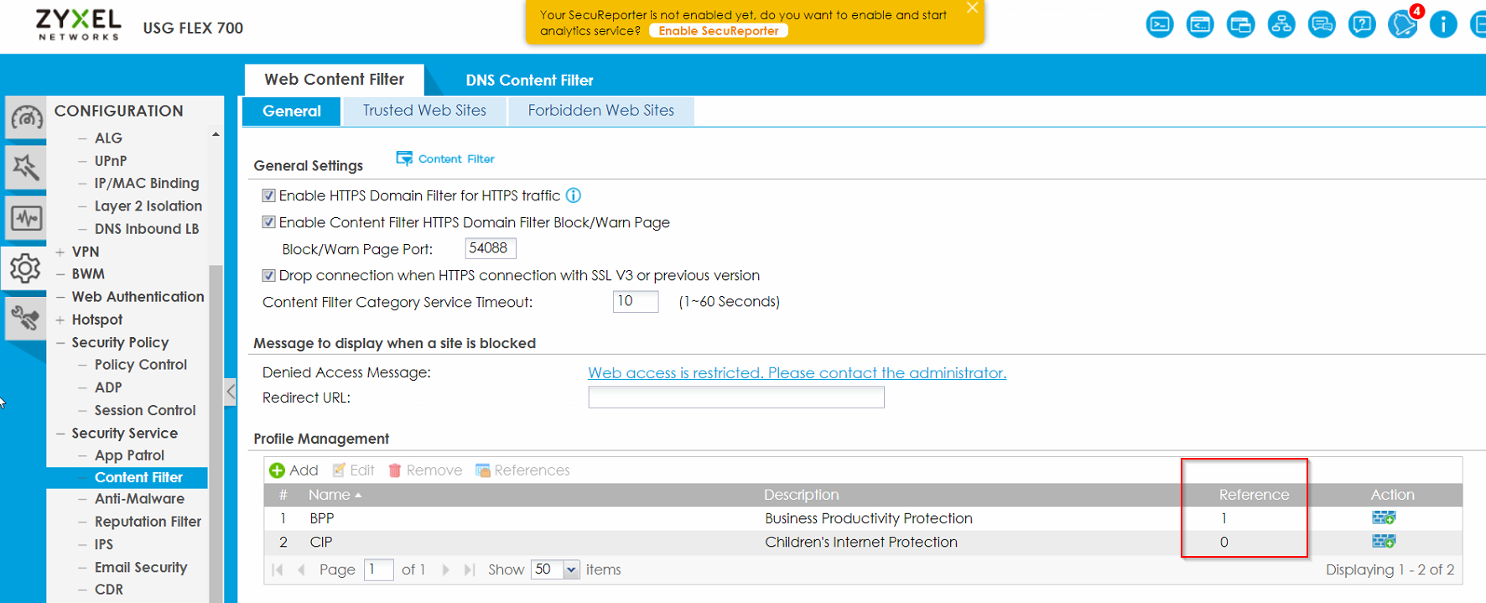Screen dimensions: 1486x603
Task: Open the Forbidden Web Sites tab
Action: click(x=600, y=111)
